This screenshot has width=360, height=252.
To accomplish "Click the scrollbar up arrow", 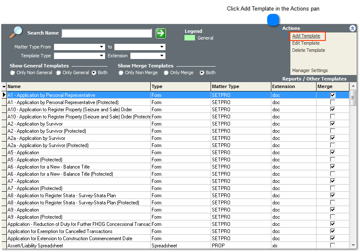I will click(x=353, y=86).
